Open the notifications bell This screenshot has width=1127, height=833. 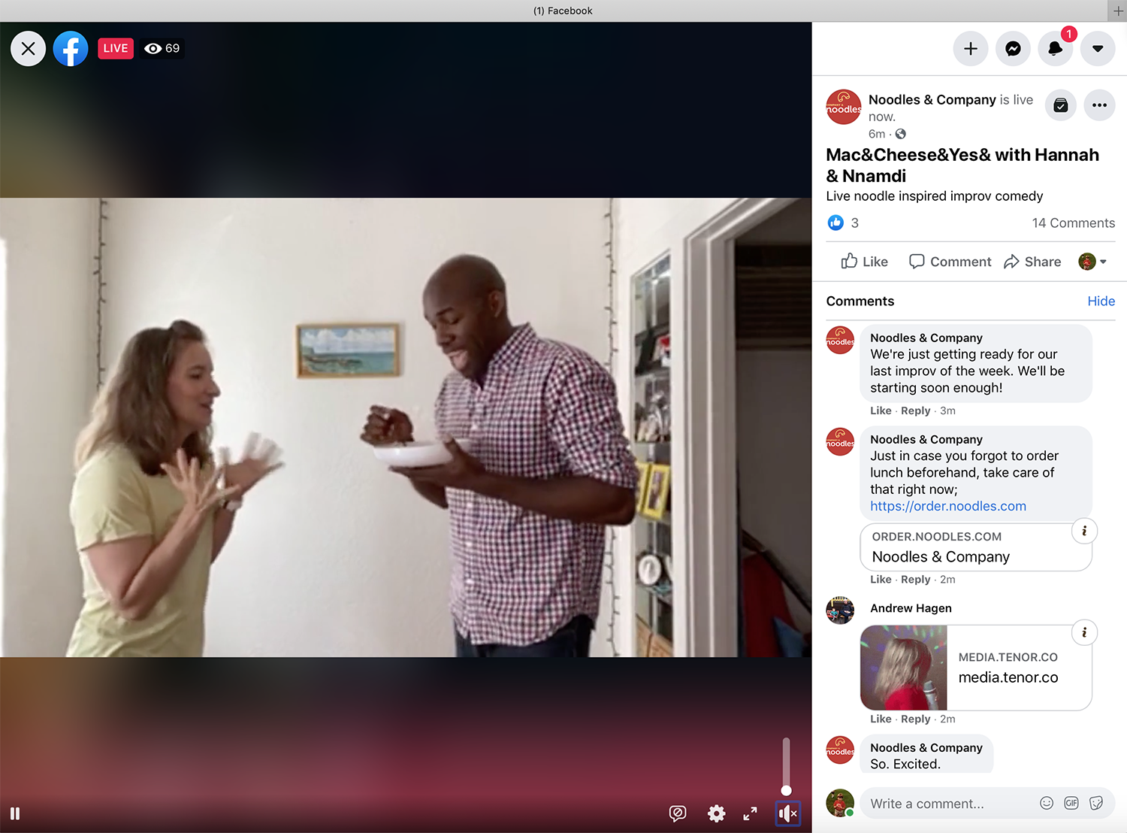[x=1055, y=48]
